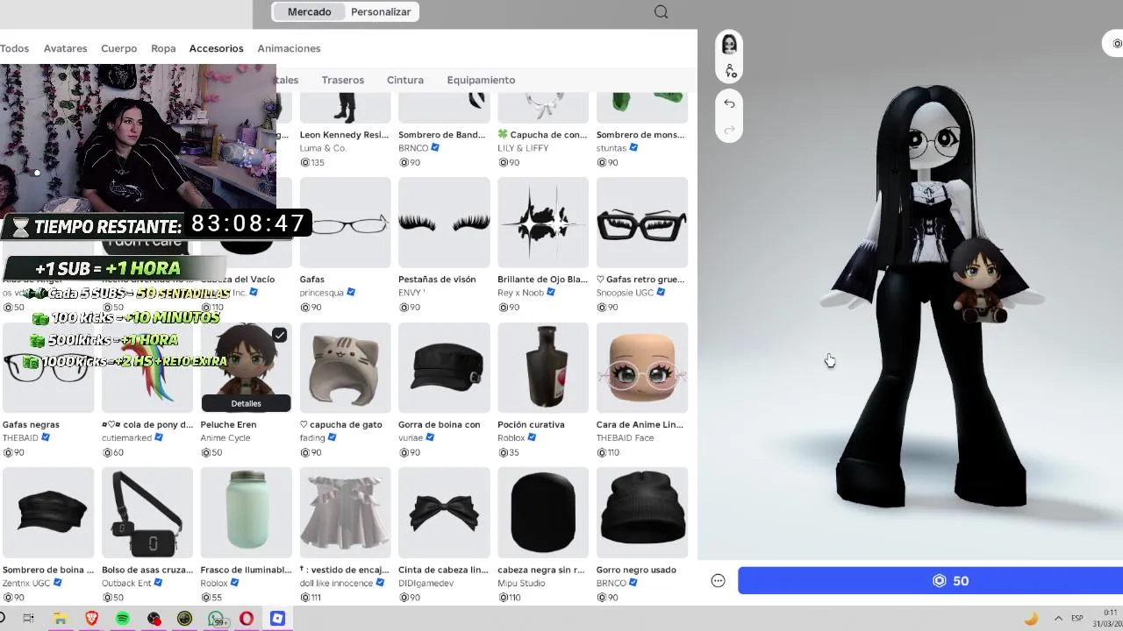Screen dimensions: 1123x631
Task: Click the Capucha de con... item title
Action: pos(542,135)
